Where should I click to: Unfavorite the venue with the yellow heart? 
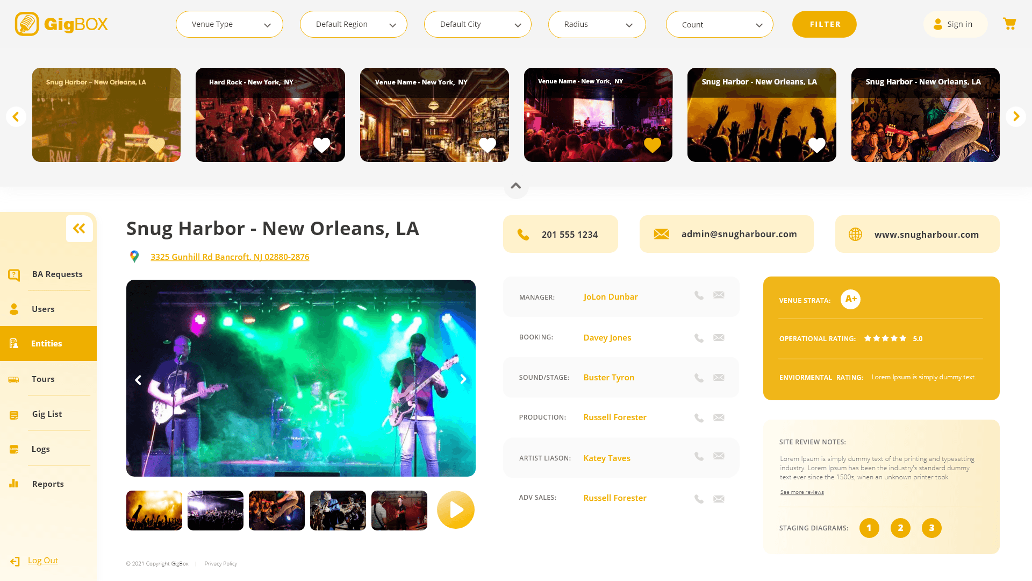tap(652, 145)
